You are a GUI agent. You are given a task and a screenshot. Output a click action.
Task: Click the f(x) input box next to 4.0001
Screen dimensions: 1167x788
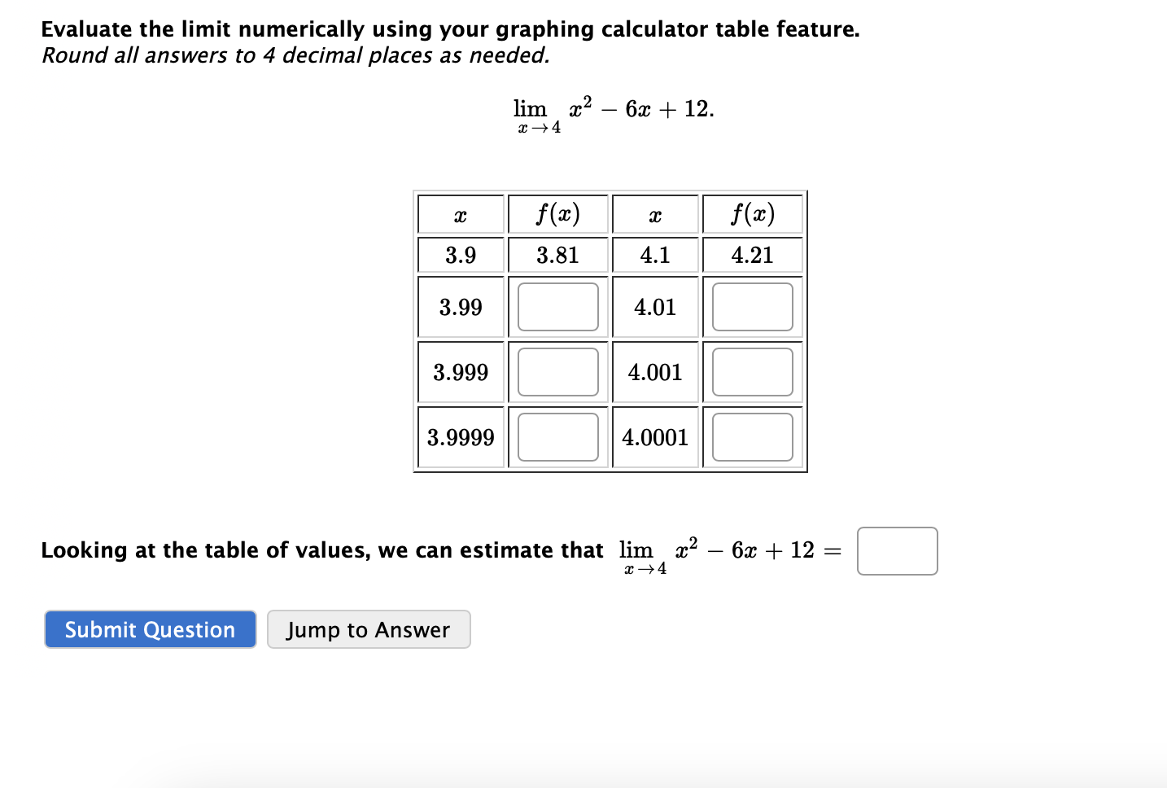pyautogui.click(x=751, y=437)
